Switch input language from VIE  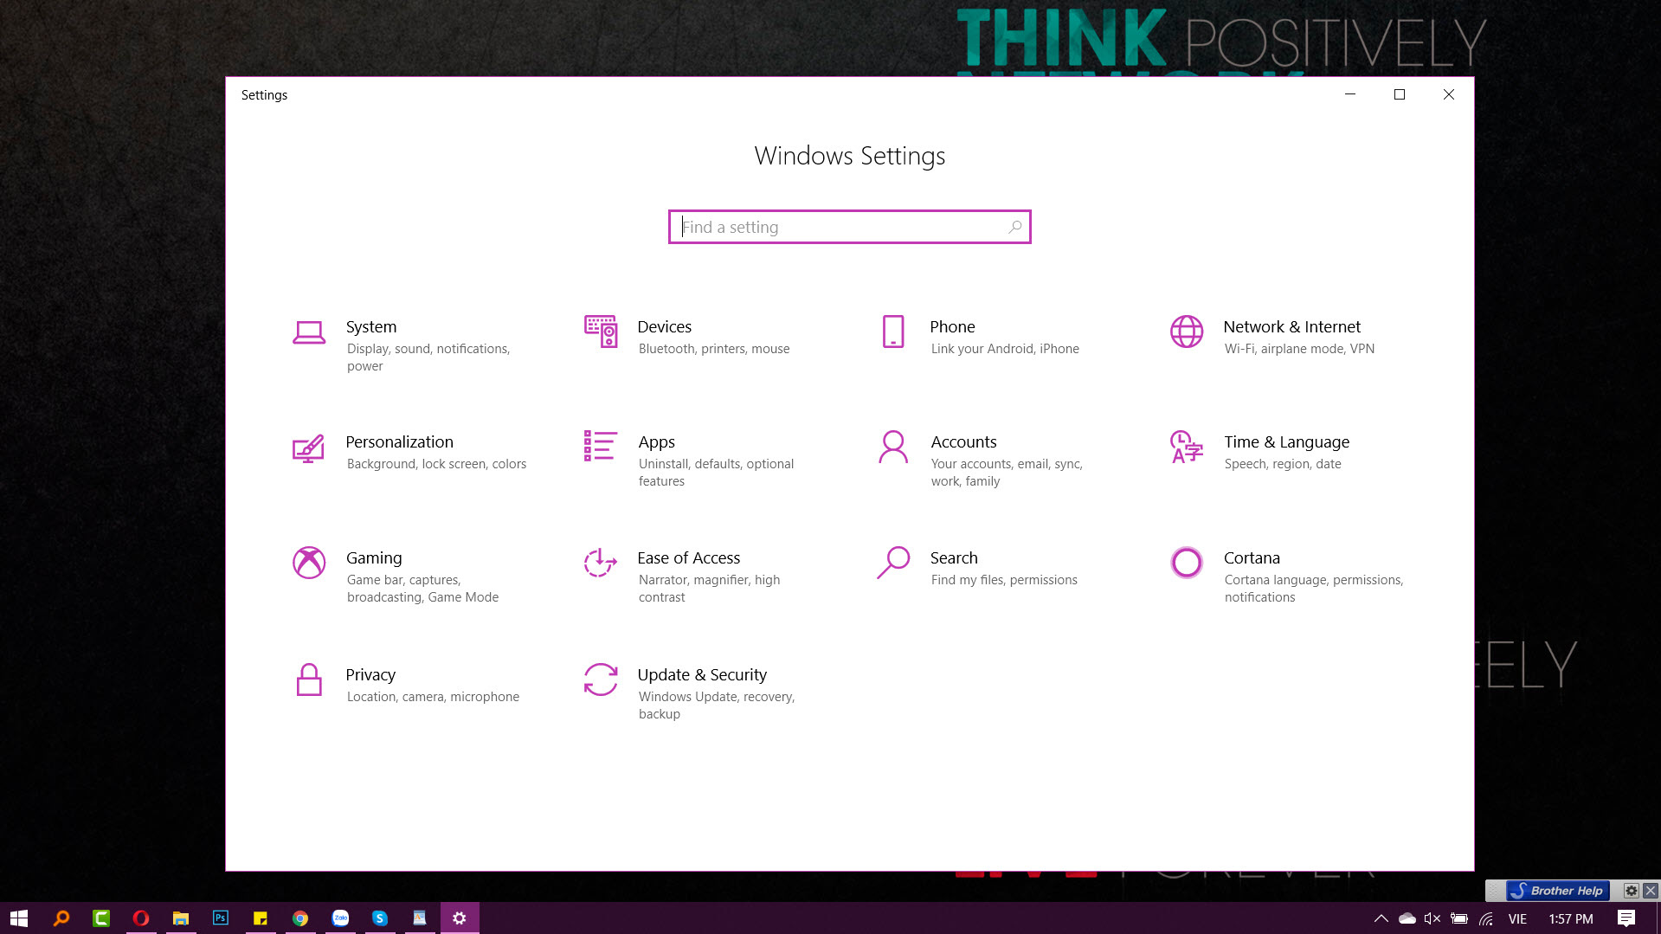tap(1517, 918)
